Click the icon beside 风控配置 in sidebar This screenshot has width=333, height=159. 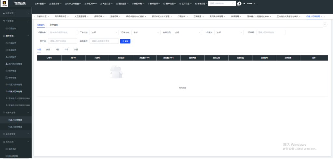[7, 57]
